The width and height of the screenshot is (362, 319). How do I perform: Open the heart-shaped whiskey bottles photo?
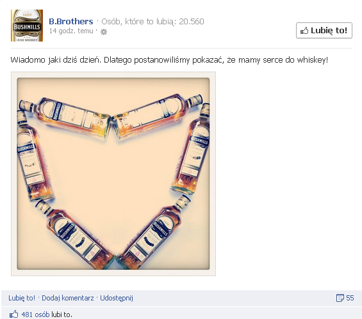tap(113, 174)
